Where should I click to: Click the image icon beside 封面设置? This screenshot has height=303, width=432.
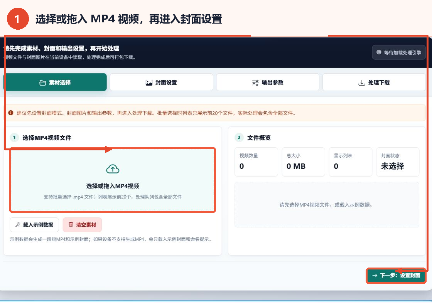point(149,82)
